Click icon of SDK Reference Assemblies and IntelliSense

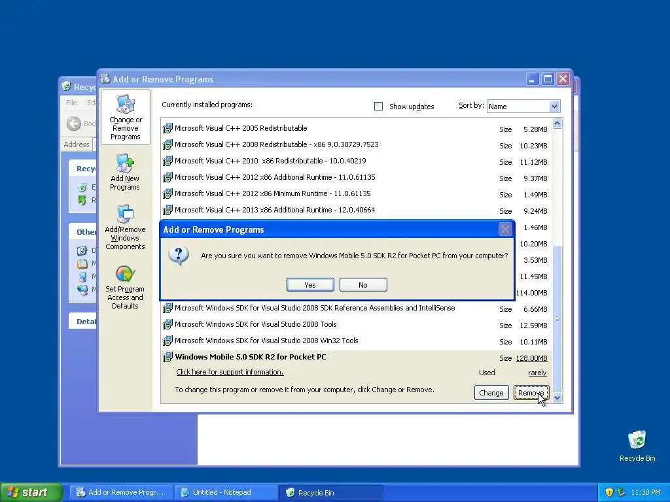167,309
